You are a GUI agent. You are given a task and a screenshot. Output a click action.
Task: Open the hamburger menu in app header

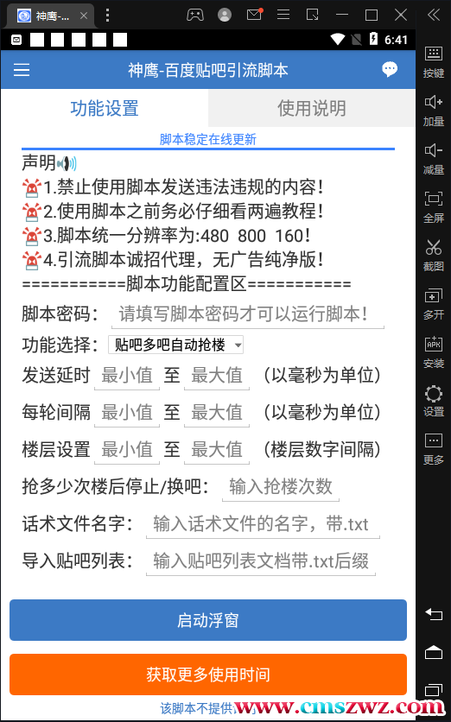tap(22, 70)
